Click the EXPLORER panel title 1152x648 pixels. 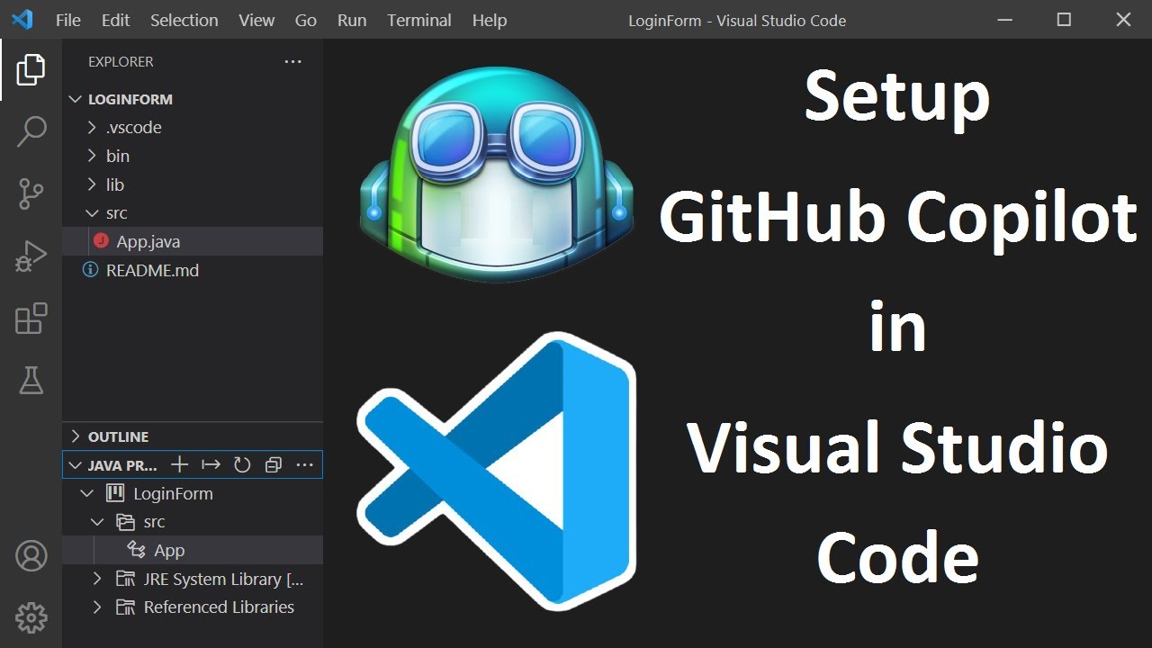point(121,61)
